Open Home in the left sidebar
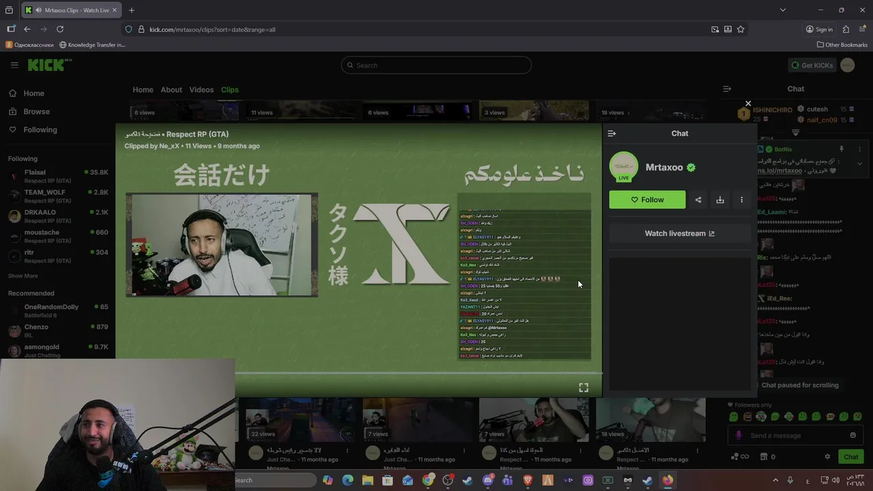The image size is (873, 491). [x=33, y=93]
